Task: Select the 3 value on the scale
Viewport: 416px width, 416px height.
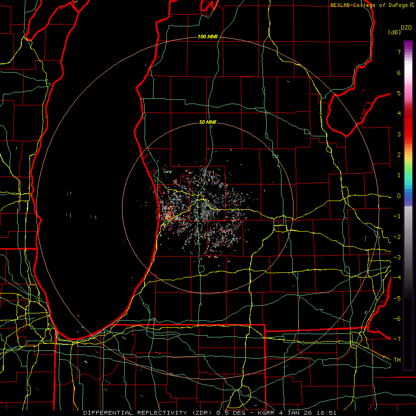Action: pos(399,134)
